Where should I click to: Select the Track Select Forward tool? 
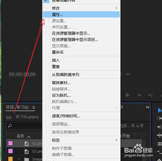pyautogui.click(x=159, y=118)
